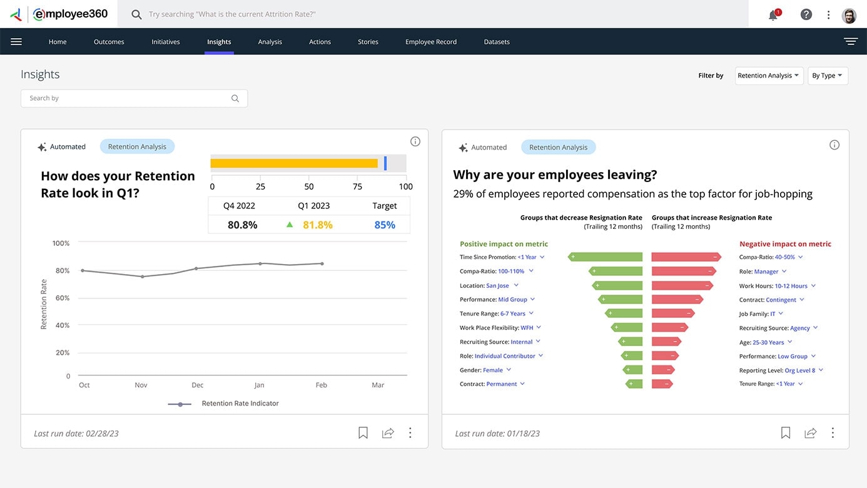
Task: Switch to the Analysis tab
Action: click(270, 42)
